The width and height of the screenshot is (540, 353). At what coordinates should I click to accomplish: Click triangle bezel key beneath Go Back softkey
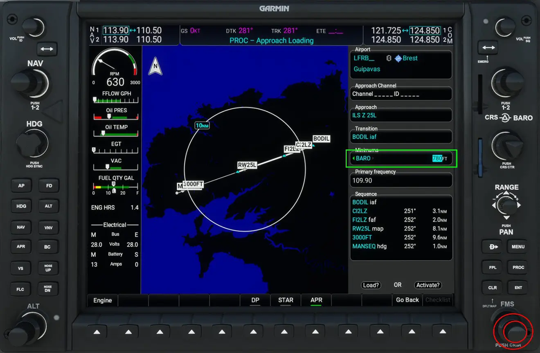pyautogui.click(x=412, y=332)
